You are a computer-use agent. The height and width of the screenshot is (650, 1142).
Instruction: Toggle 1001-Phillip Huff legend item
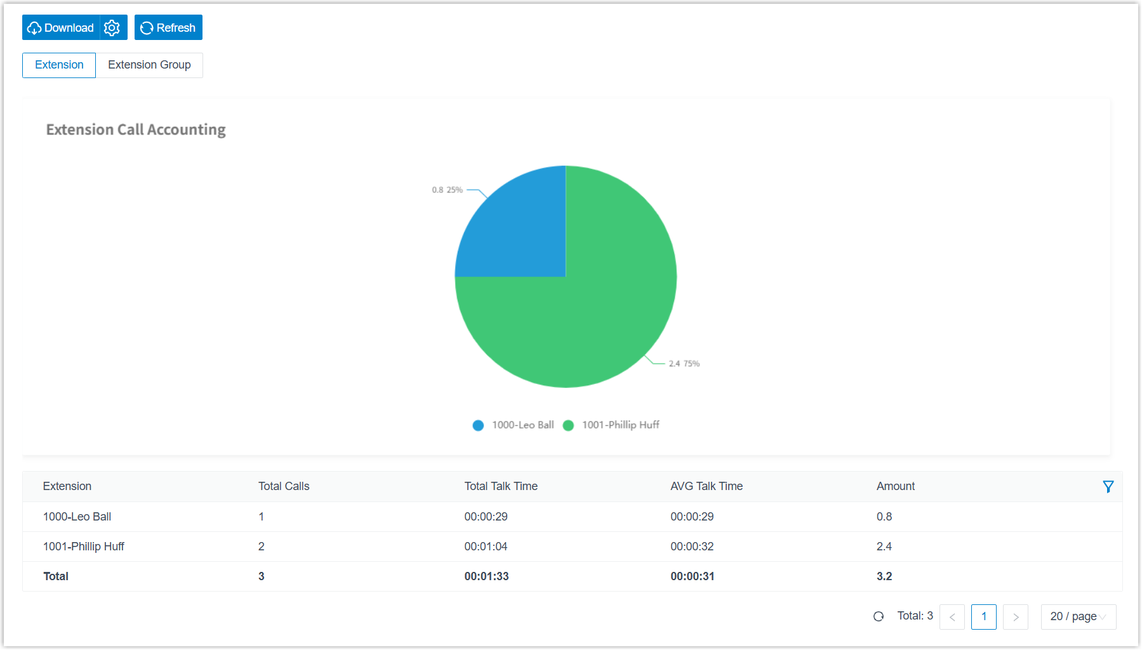click(x=611, y=425)
